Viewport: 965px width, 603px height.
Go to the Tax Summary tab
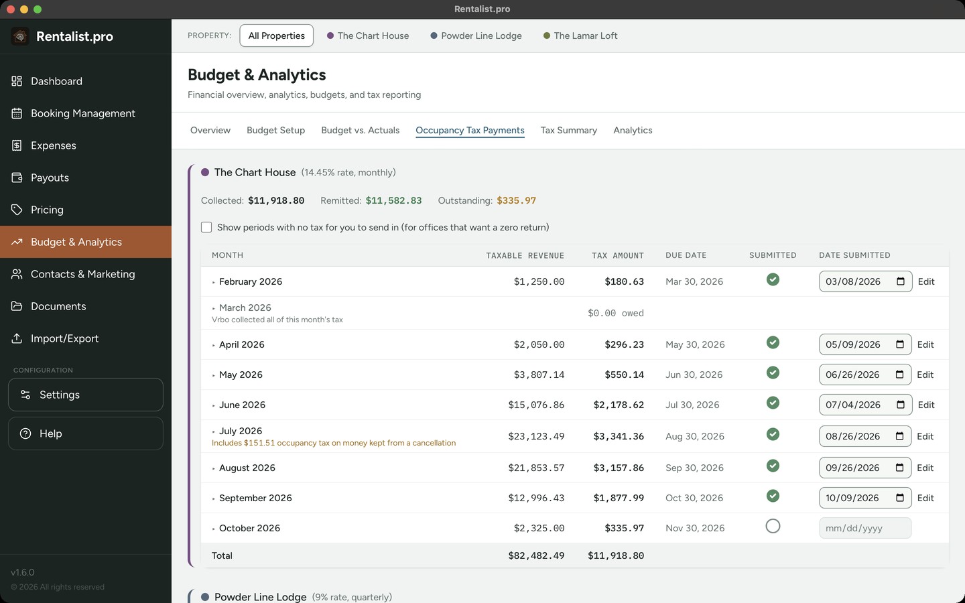click(x=568, y=130)
